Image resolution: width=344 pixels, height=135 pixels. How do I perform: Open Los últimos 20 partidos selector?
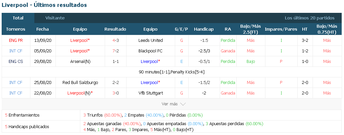(x=310, y=18)
